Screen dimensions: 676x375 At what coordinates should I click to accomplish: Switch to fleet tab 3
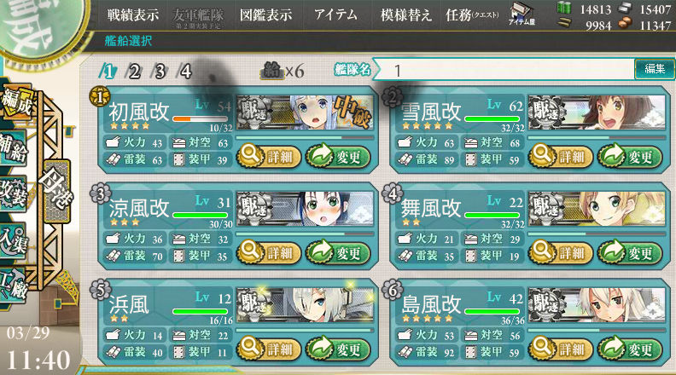160,71
